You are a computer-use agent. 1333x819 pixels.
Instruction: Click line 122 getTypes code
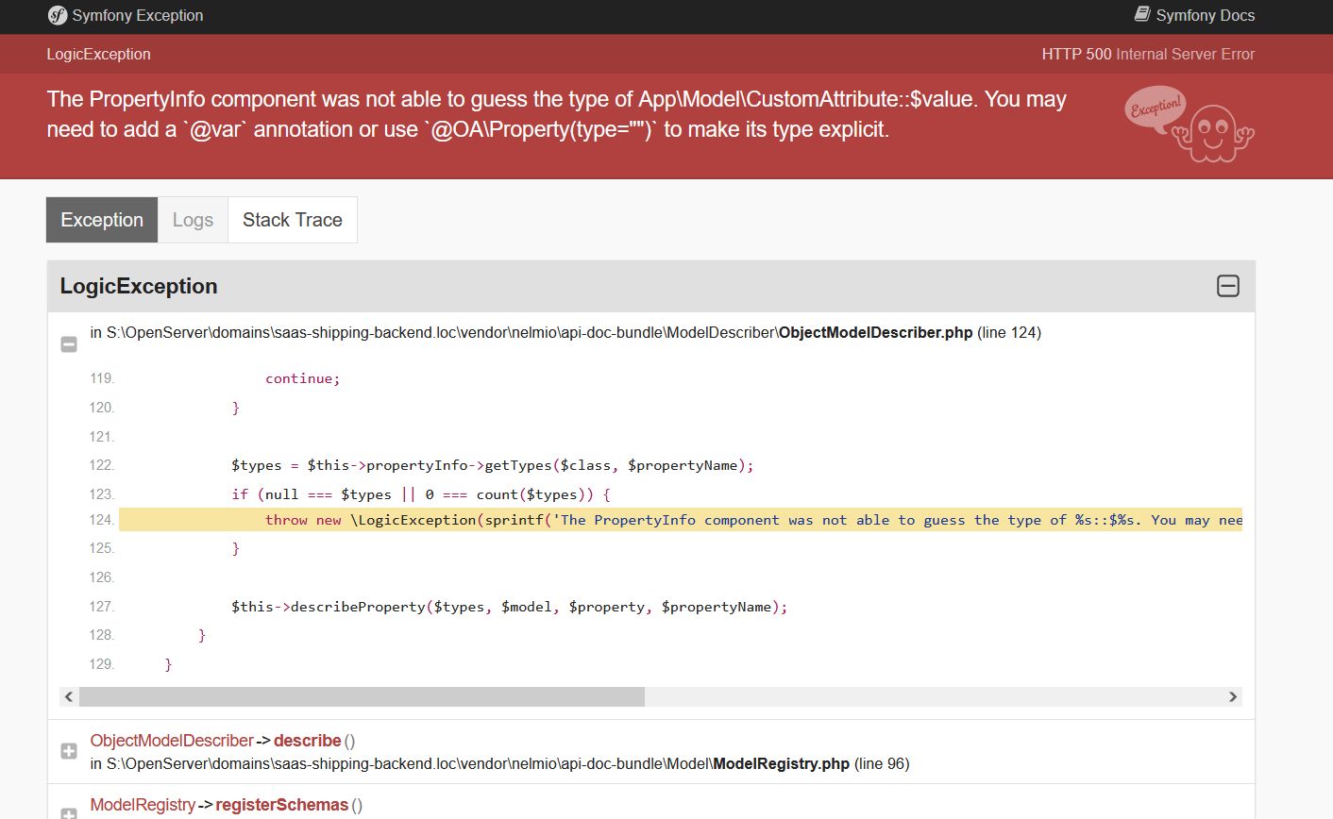(x=492, y=465)
